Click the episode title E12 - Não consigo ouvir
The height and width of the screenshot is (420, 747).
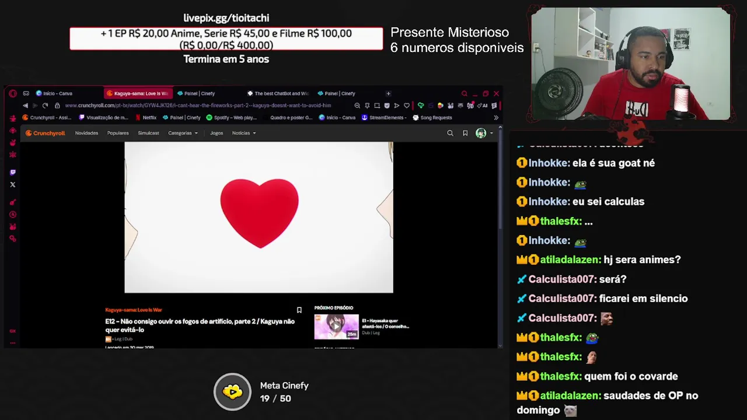(x=200, y=325)
